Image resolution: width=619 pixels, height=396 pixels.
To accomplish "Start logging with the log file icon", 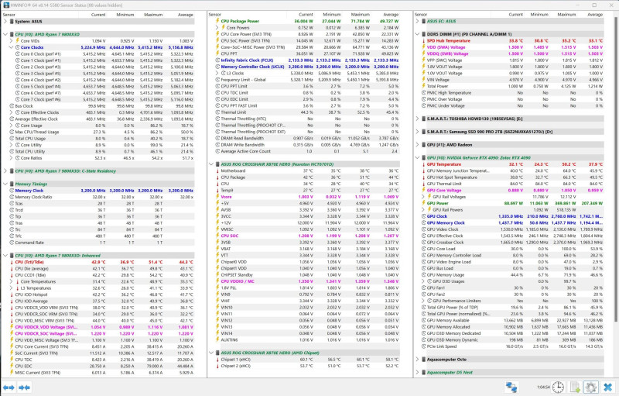I will pos(575,387).
